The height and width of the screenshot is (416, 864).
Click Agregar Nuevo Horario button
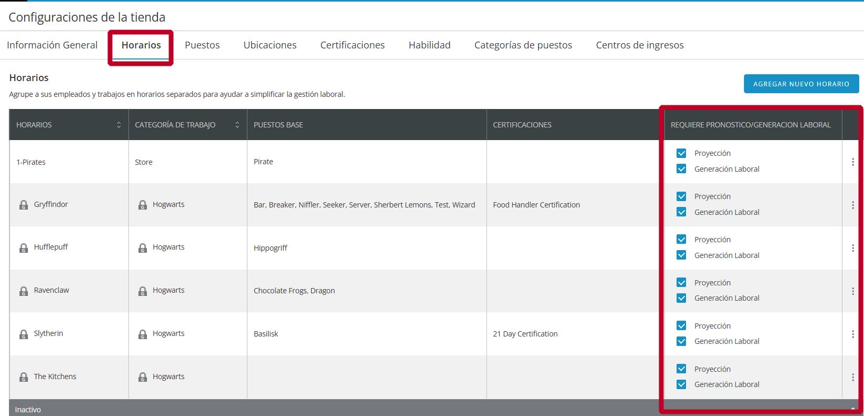[x=801, y=84]
